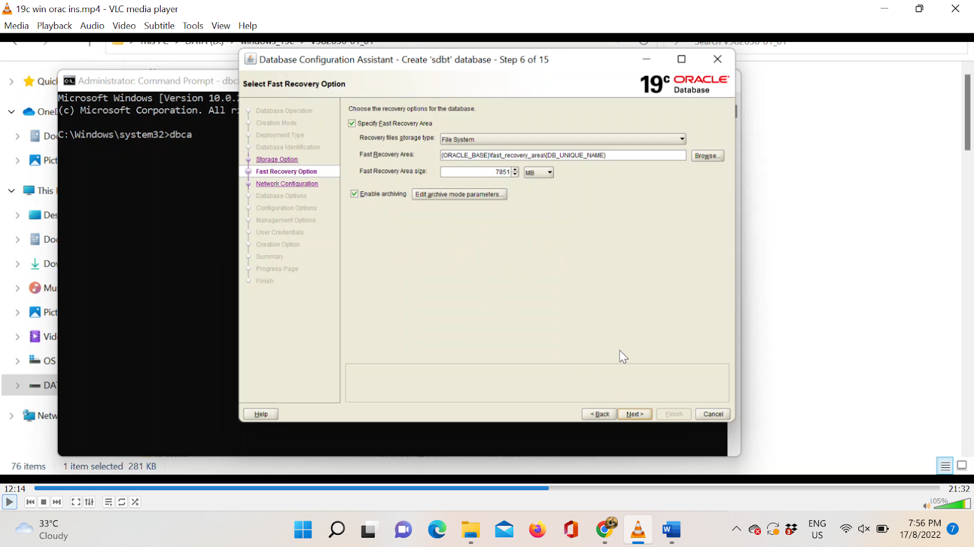Open the MB size unit dropdown
Image resolution: width=974 pixels, height=547 pixels.
pyautogui.click(x=539, y=173)
